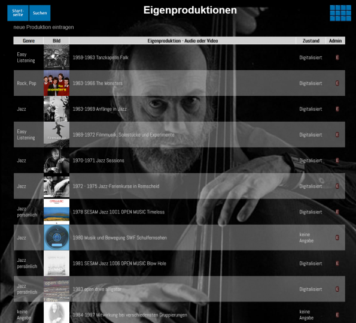The image size is (356, 323).
Task: Click edit icon for Musik und Bewegung
Action: click(337, 237)
